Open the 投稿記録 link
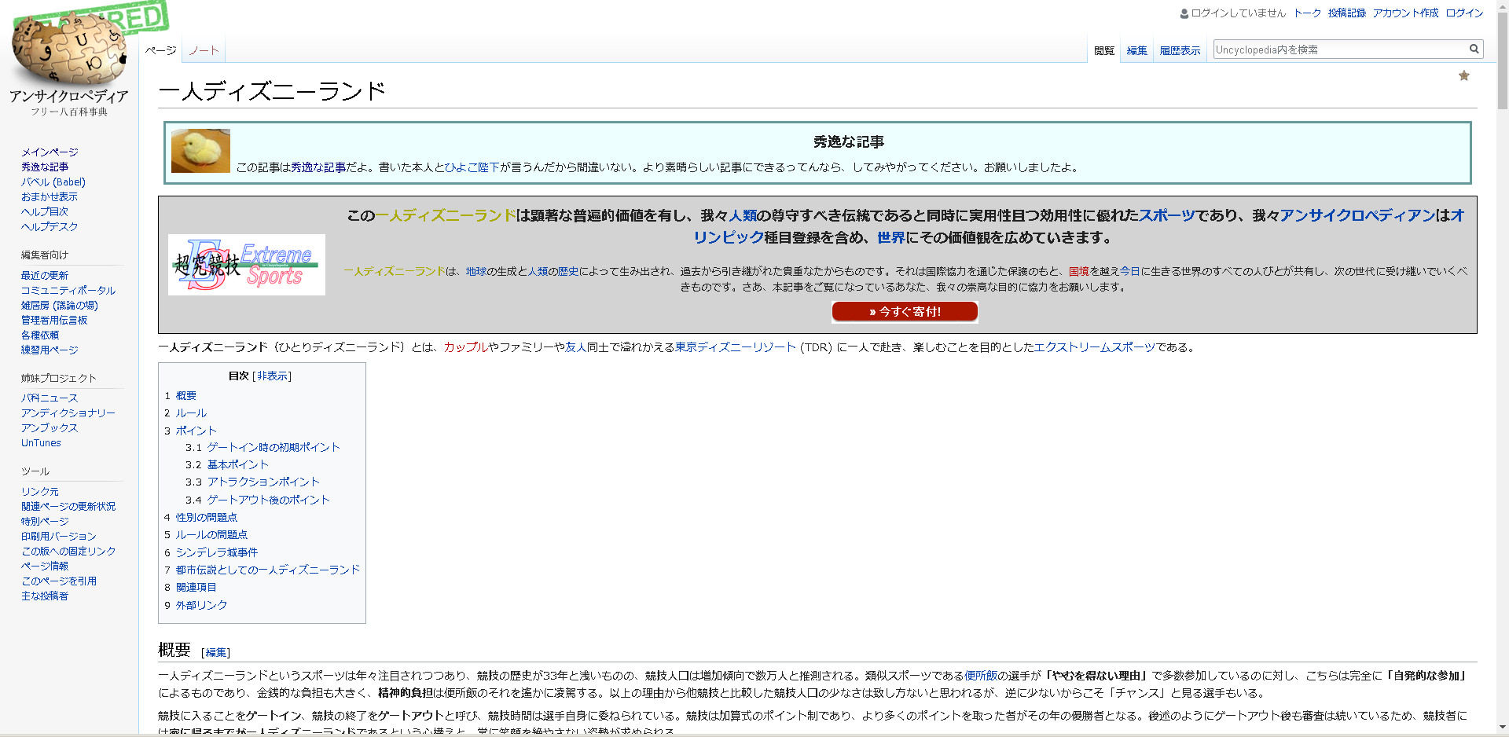The image size is (1509, 737). pyautogui.click(x=1347, y=13)
